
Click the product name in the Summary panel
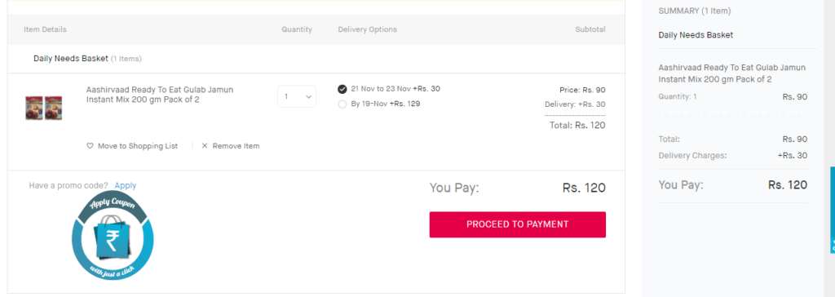pos(732,73)
